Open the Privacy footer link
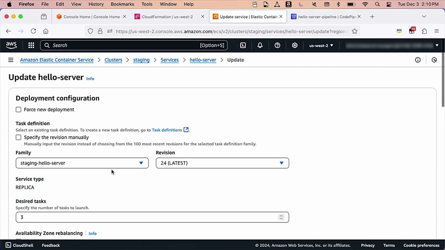Image resolution: width=445 pixels, height=250 pixels. pos(368,245)
